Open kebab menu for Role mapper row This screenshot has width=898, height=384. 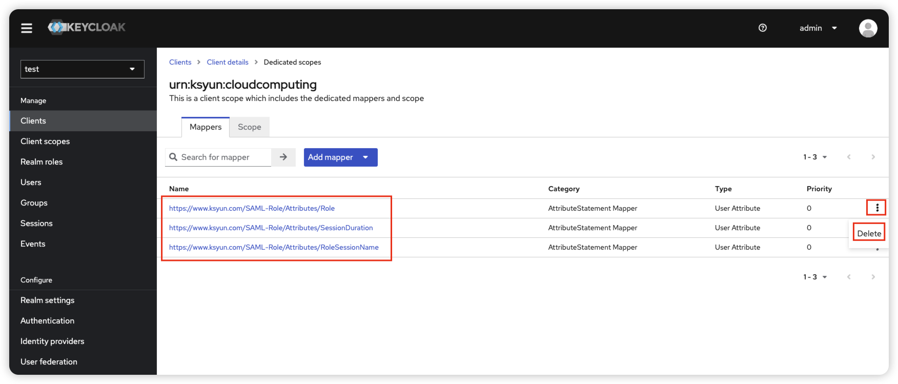[x=877, y=208]
